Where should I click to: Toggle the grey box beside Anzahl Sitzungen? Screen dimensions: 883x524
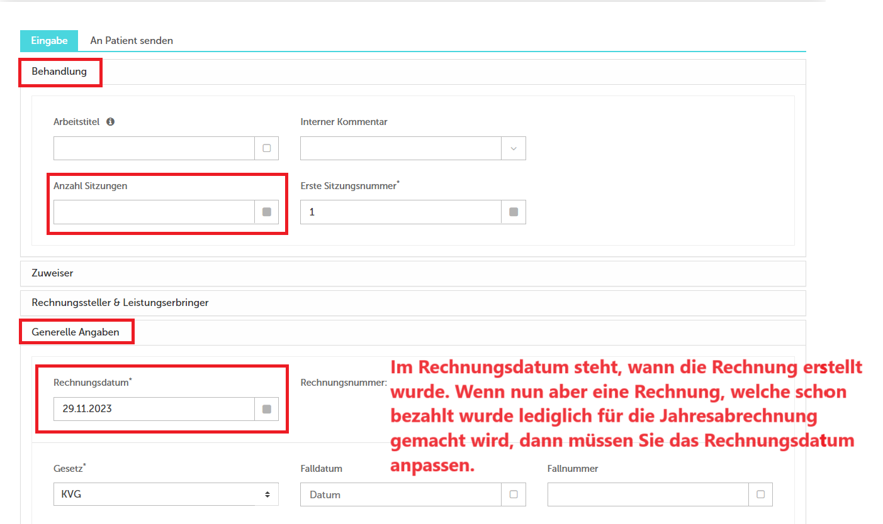point(267,212)
